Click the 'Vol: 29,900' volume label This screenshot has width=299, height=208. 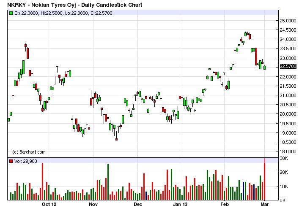click(x=26, y=161)
